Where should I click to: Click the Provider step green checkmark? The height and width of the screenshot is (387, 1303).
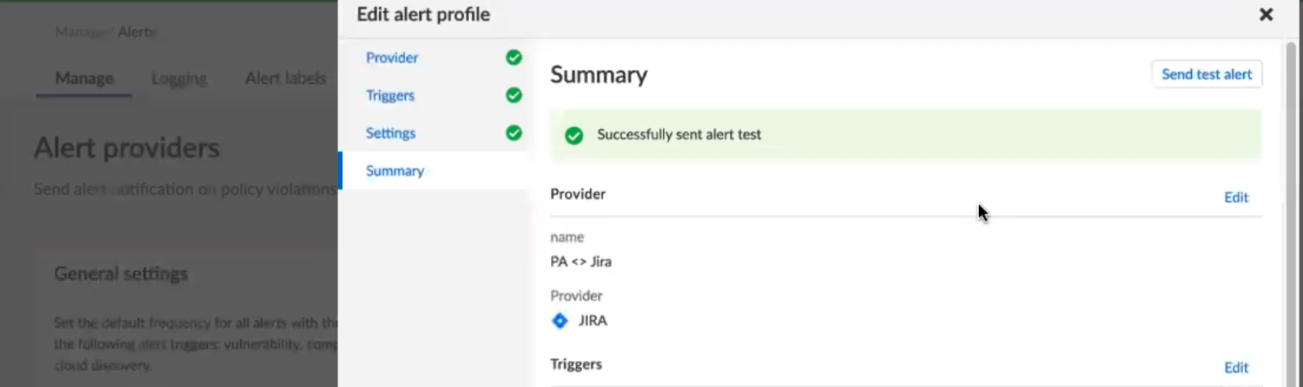pos(514,58)
